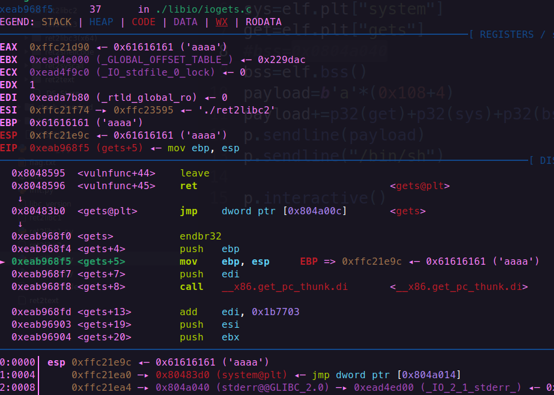Click the add instruction at gets+13

189,312
